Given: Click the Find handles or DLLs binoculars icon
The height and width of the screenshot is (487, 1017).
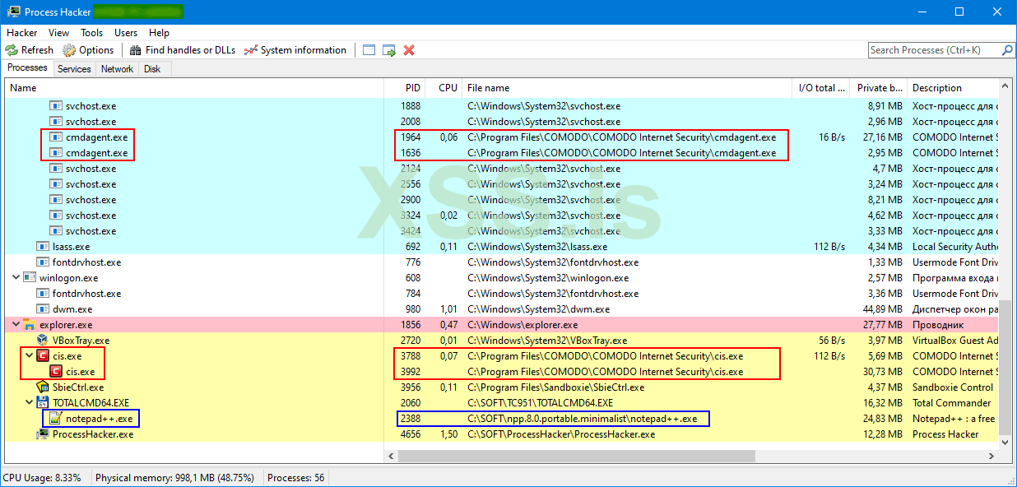Looking at the screenshot, I should pyautogui.click(x=136, y=50).
